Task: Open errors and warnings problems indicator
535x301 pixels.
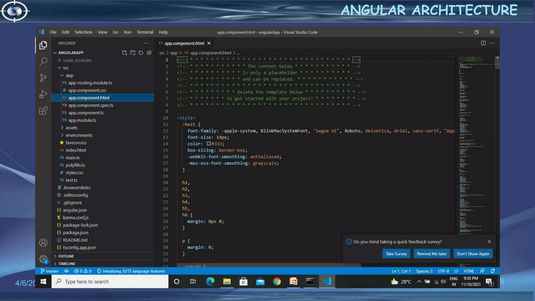Action: [x=83, y=271]
